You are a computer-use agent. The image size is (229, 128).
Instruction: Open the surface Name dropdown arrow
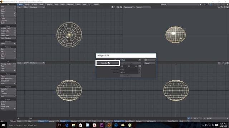[140, 60]
